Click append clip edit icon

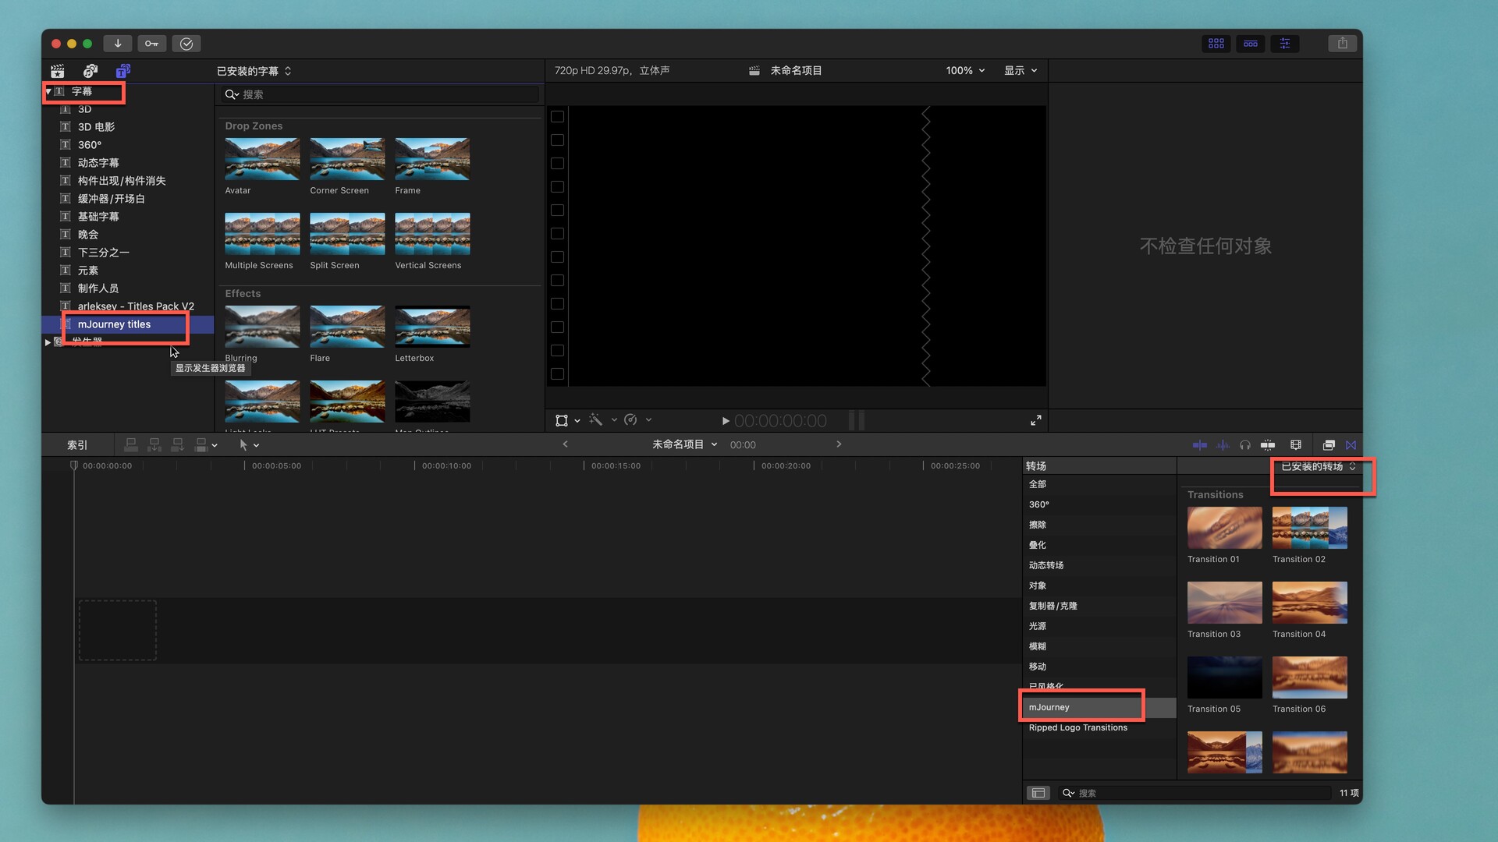[x=178, y=445]
